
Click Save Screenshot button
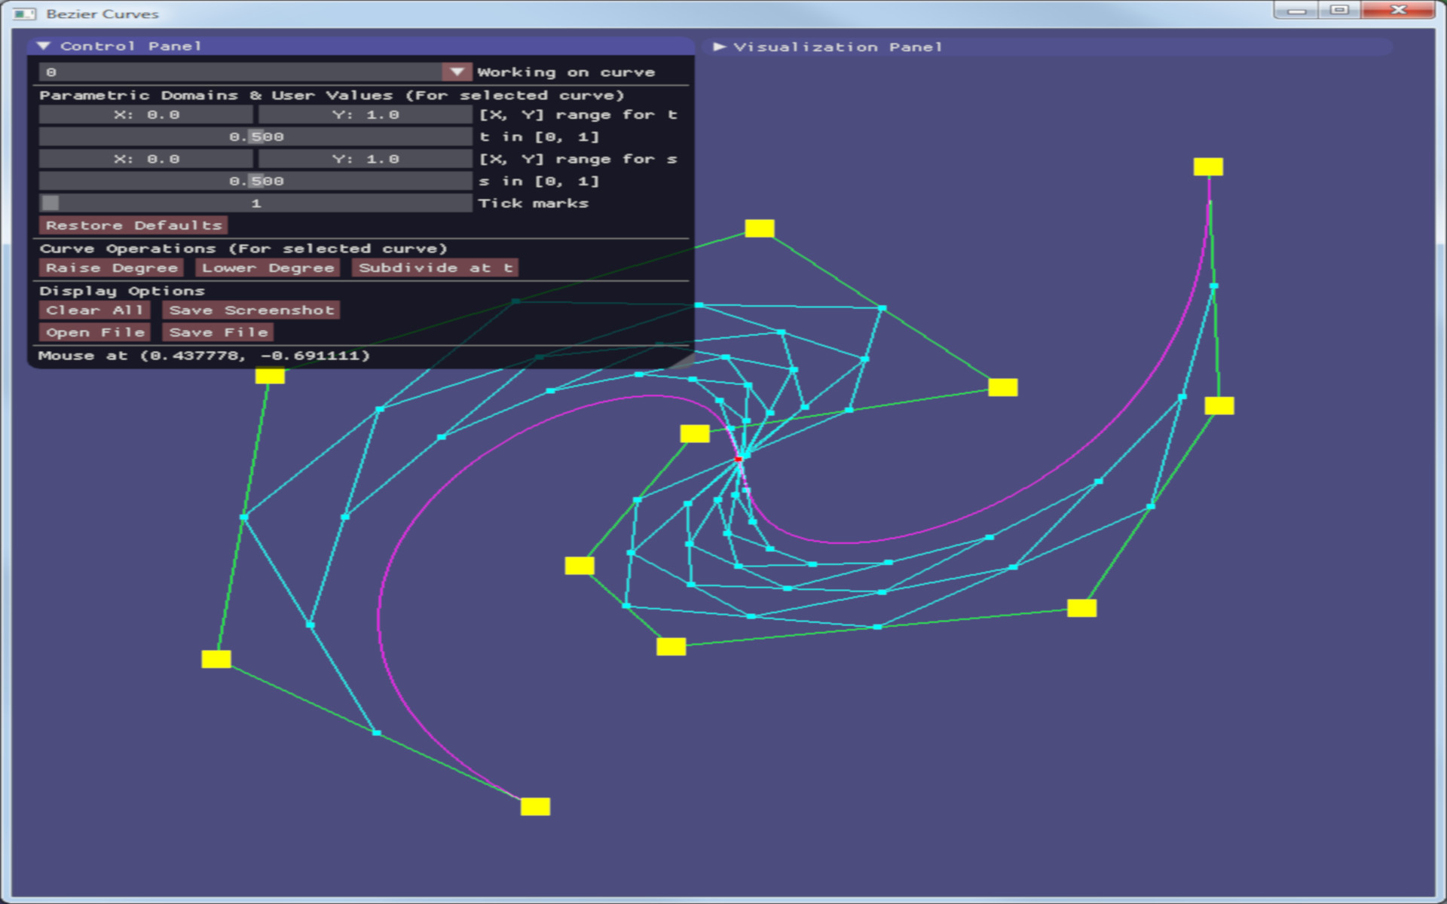251,310
